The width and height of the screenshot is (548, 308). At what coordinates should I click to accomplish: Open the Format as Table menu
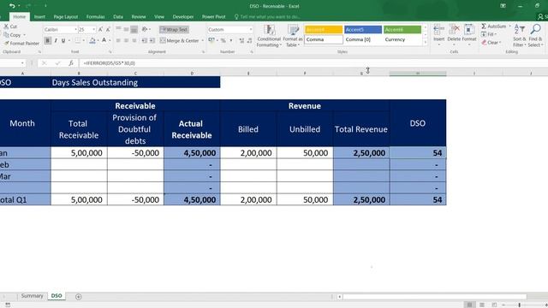point(293,36)
